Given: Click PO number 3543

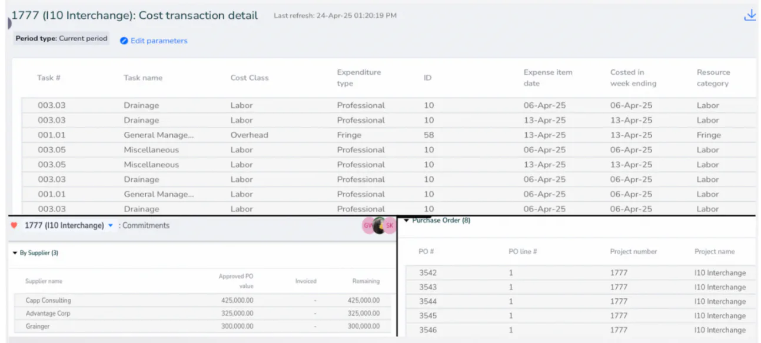Looking at the screenshot, I should 428,287.
